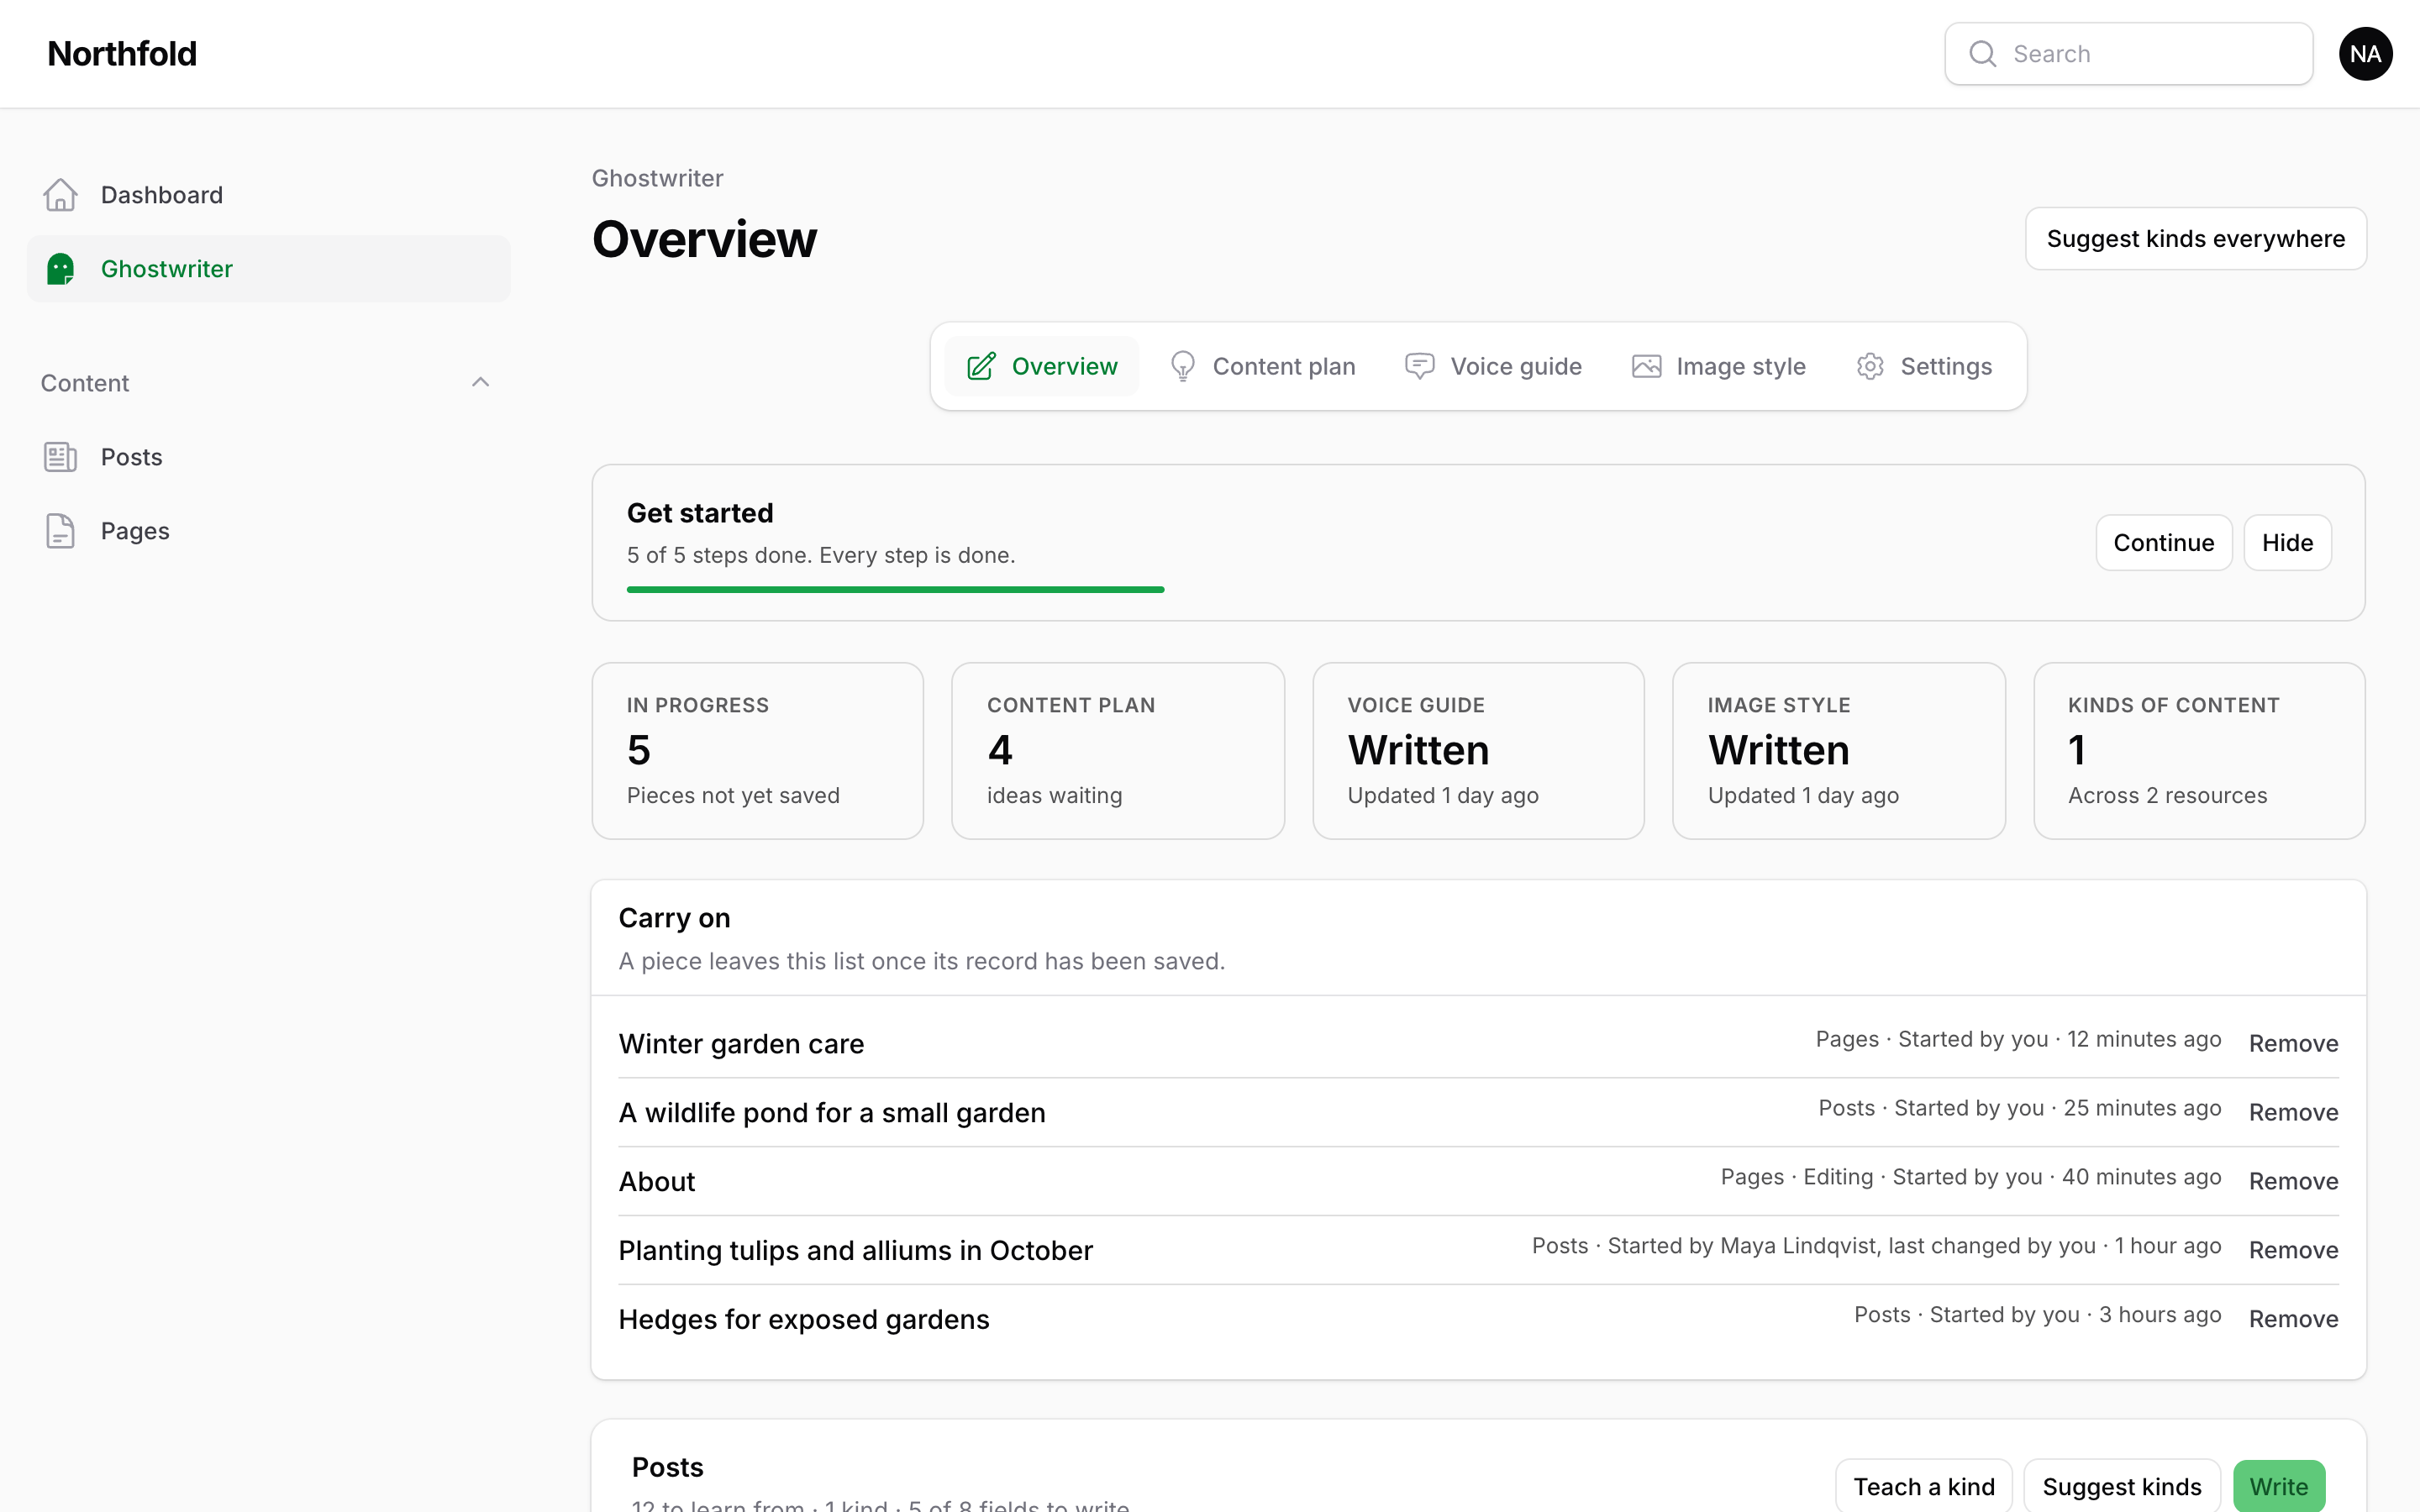Select the Image style tab
The image size is (2420, 1512).
pyautogui.click(x=1718, y=367)
